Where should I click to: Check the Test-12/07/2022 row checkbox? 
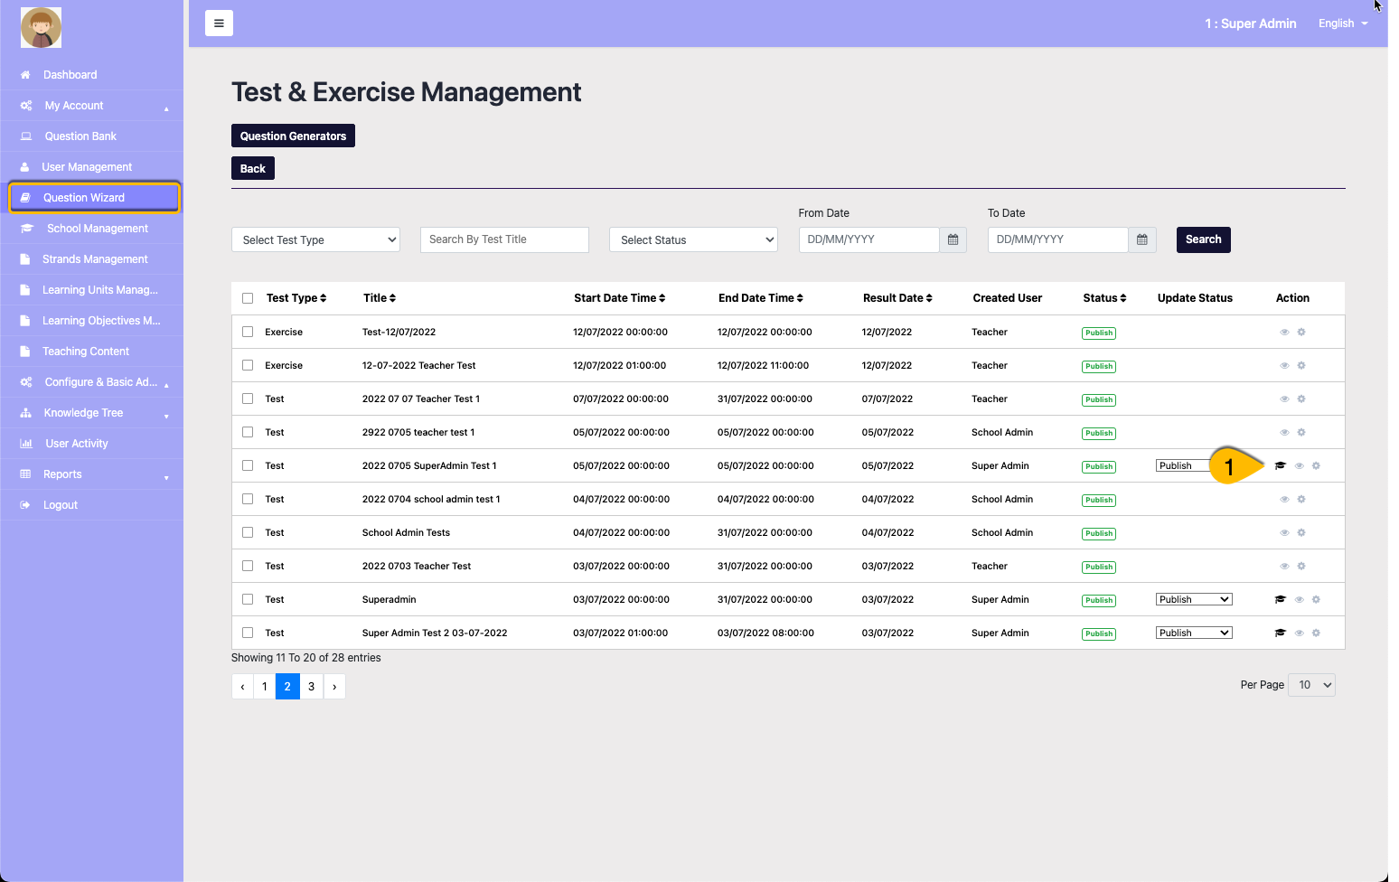pos(248,332)
